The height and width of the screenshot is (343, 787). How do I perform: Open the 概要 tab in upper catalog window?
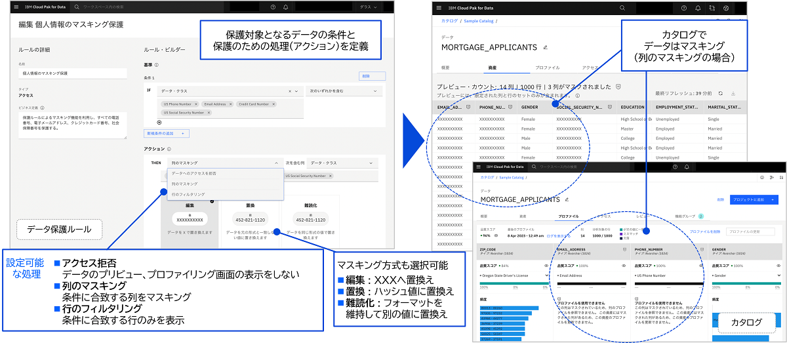tap(445, 67)
